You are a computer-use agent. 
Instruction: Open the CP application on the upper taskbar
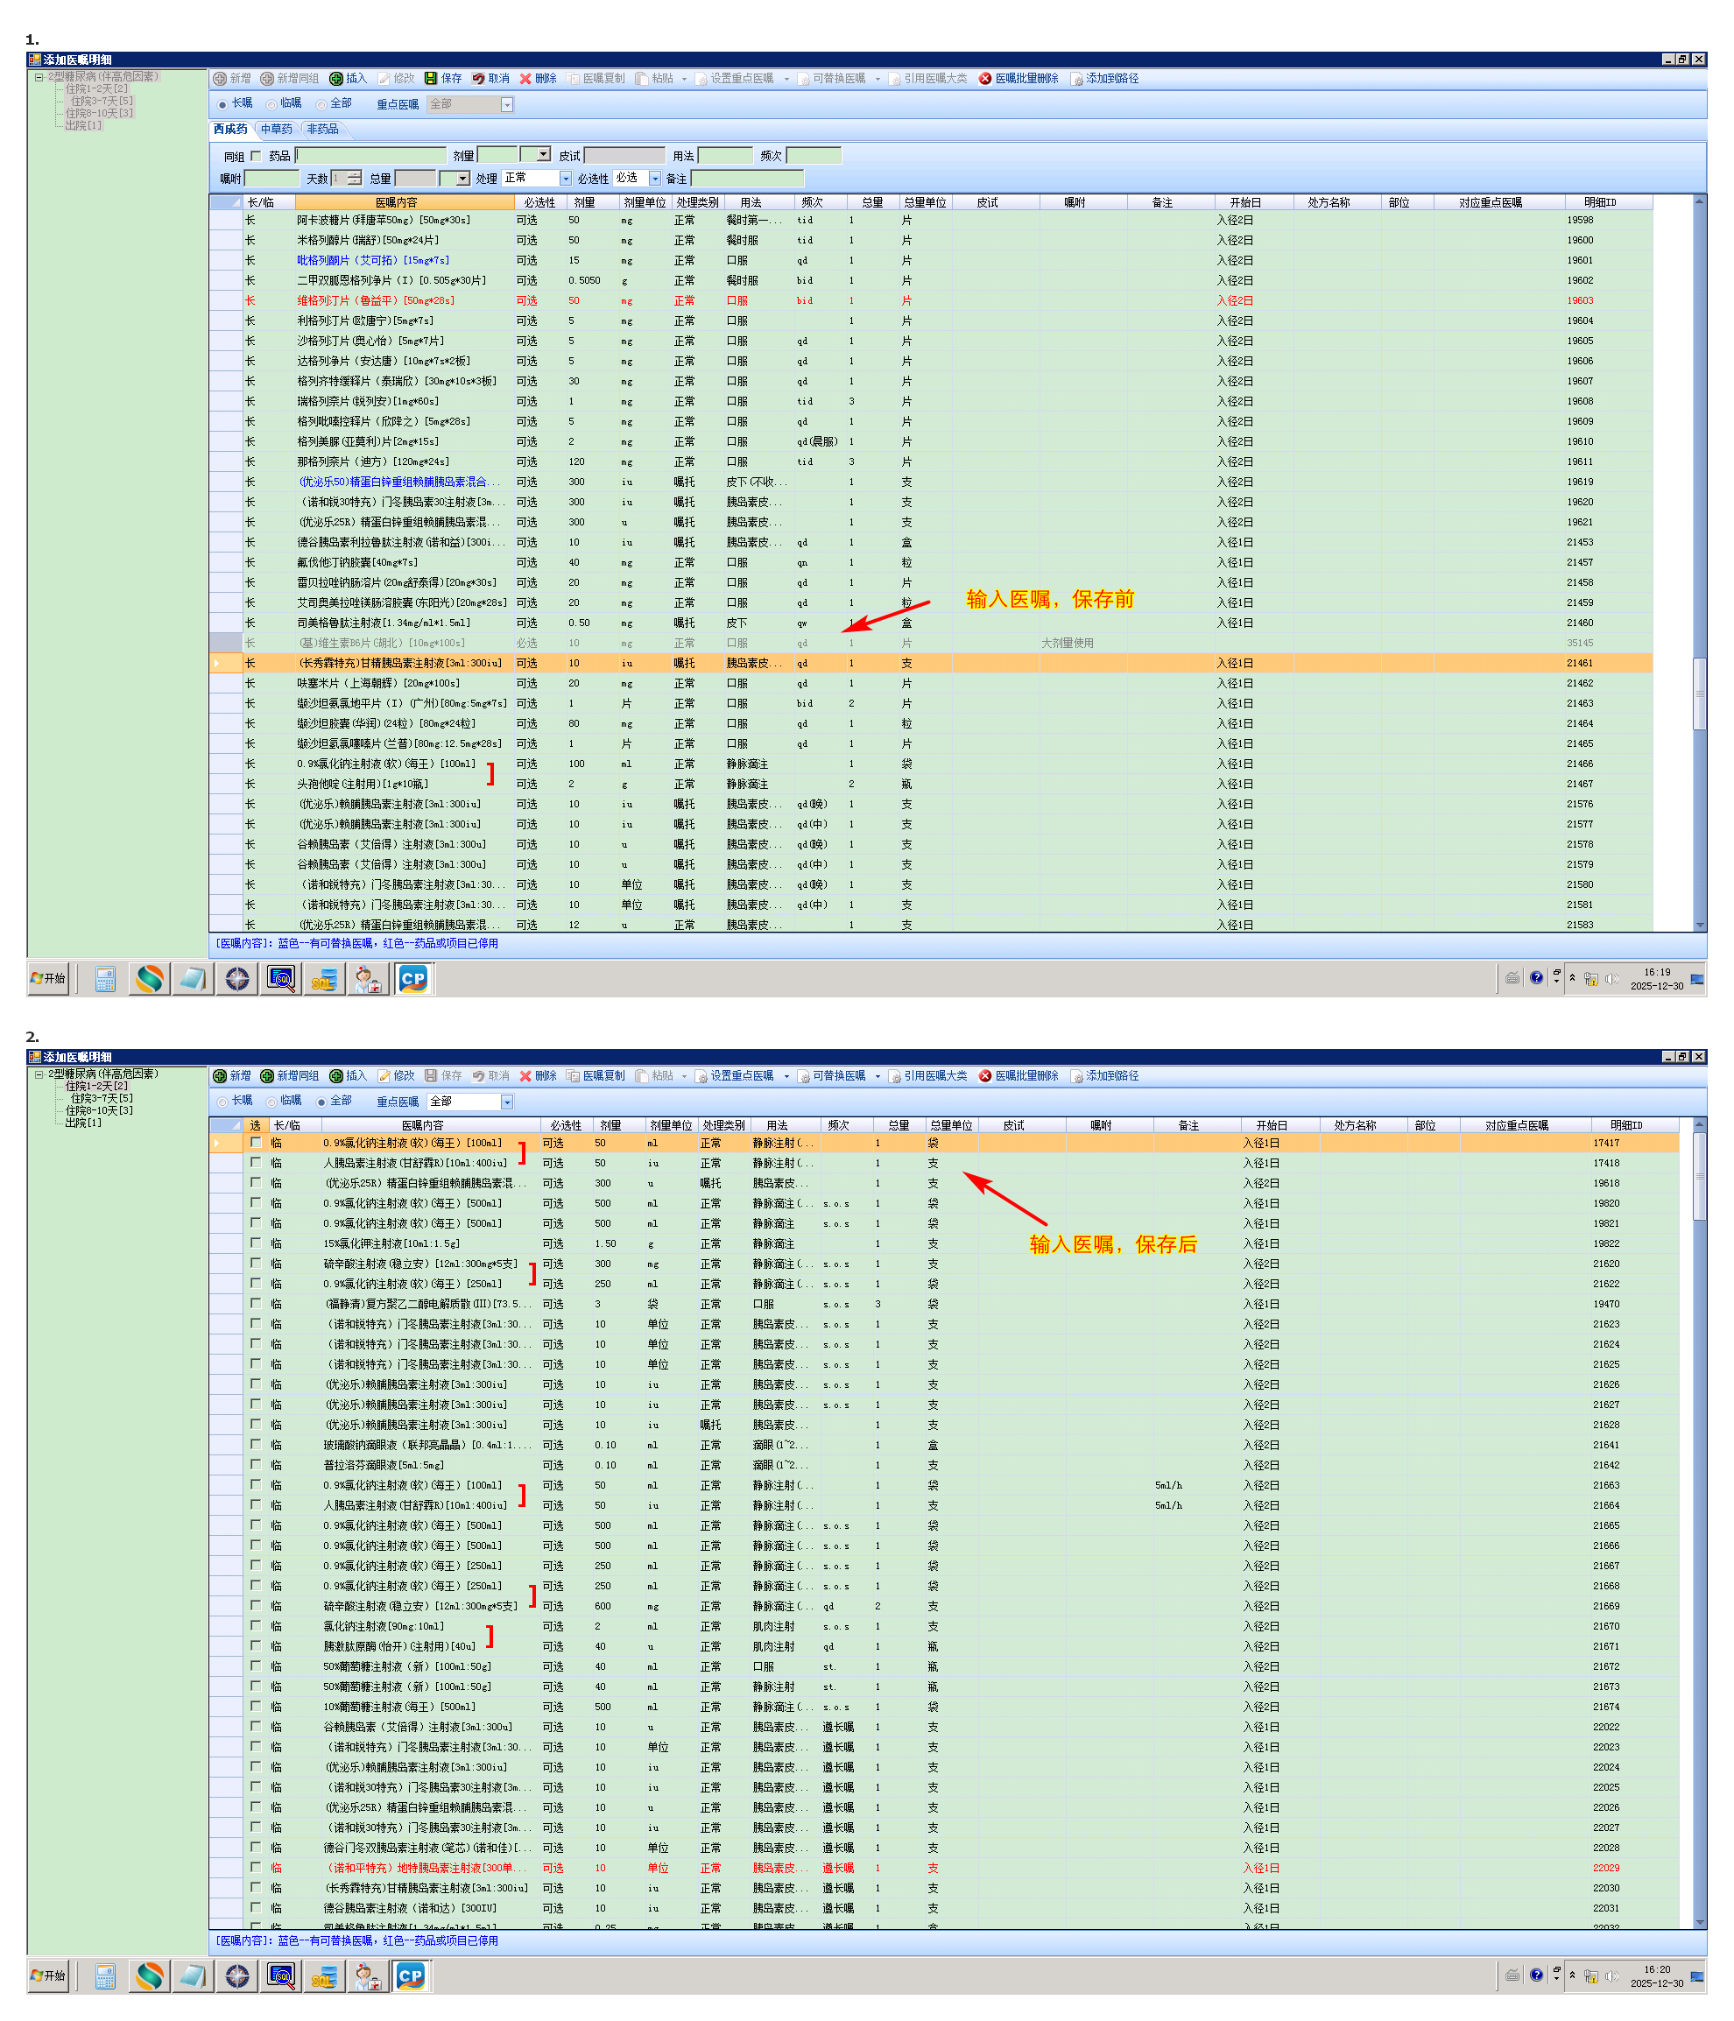coord(413,978)
